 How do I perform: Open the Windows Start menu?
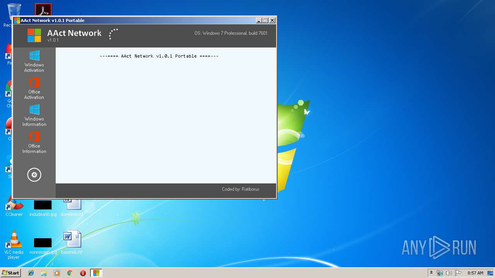(10, 273)
